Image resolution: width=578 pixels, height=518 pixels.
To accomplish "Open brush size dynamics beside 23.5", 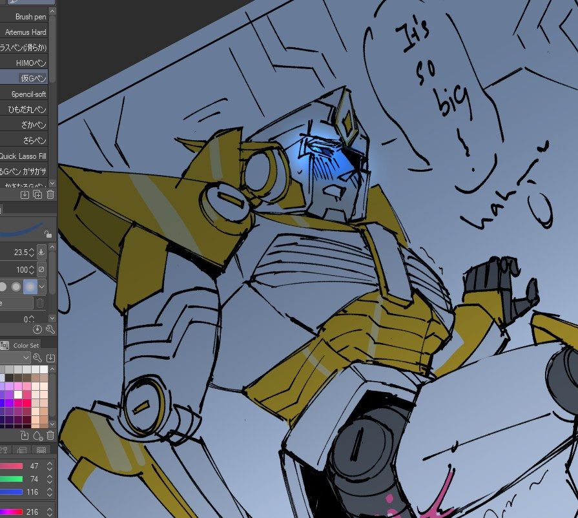I will (x=41, y=252).
